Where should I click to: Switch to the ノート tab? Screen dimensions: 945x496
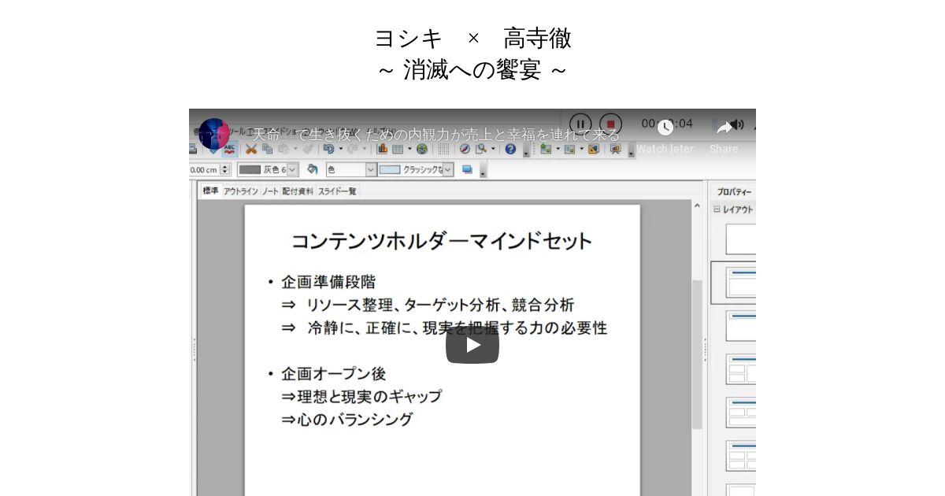(x=270, y=191)
